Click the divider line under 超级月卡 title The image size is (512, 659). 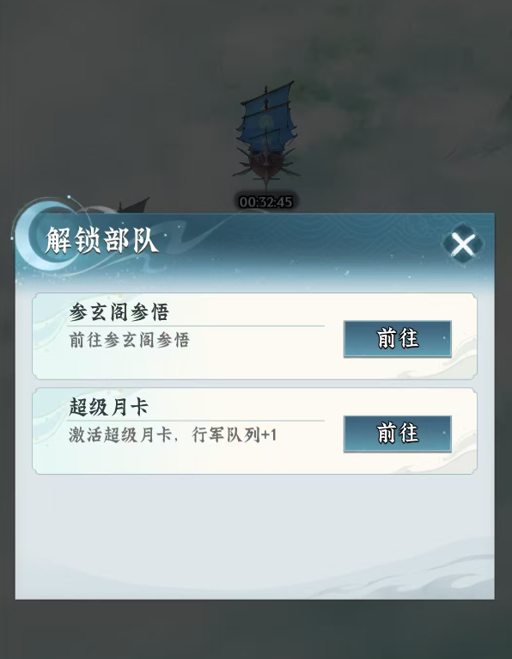point(196,421)
